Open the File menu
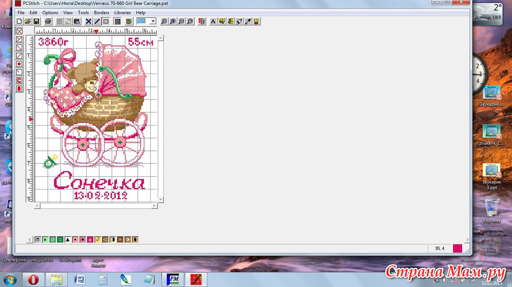This screenshot has width=512, height=287. (21, 13)
